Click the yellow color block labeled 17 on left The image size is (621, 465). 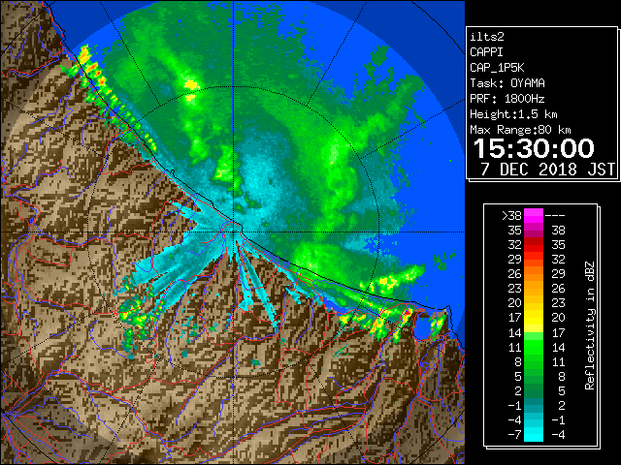(534, 318)
